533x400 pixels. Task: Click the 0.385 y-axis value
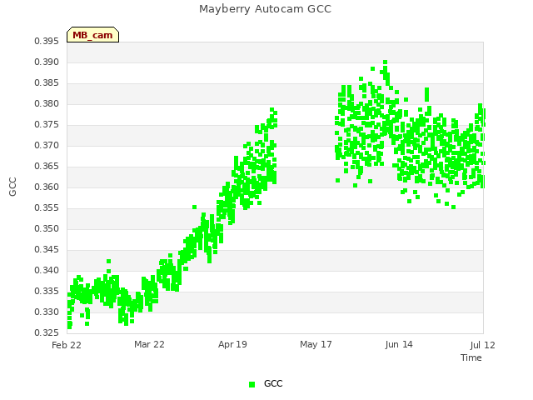click(47, 83)
